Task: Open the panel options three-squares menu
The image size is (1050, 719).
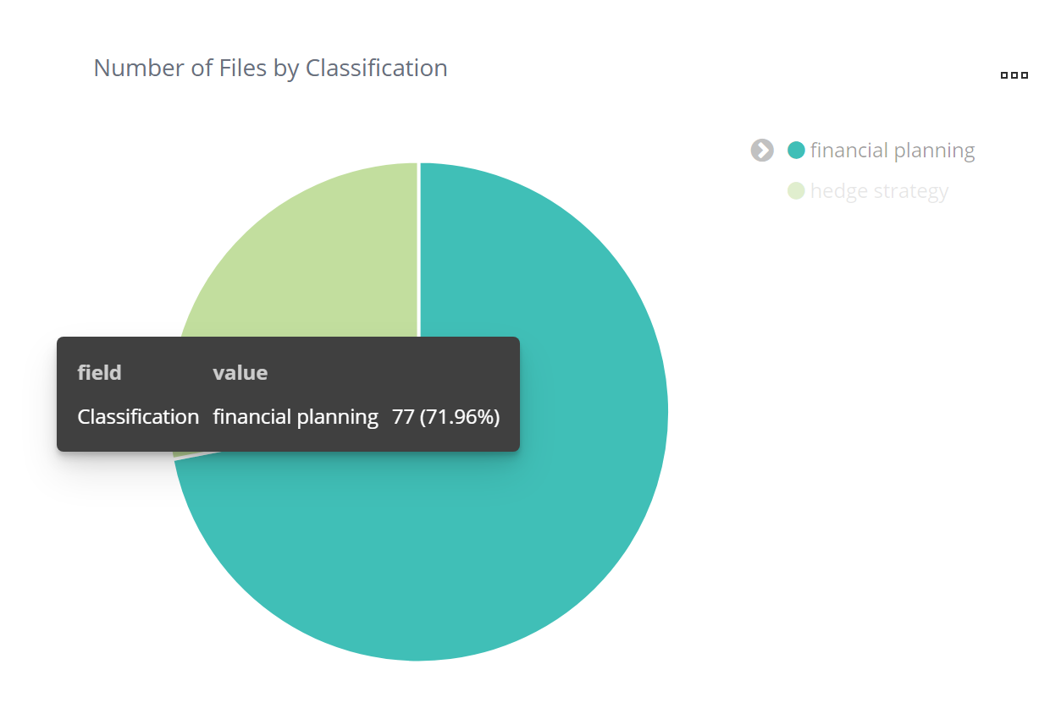Action: tap(1014, 75)
